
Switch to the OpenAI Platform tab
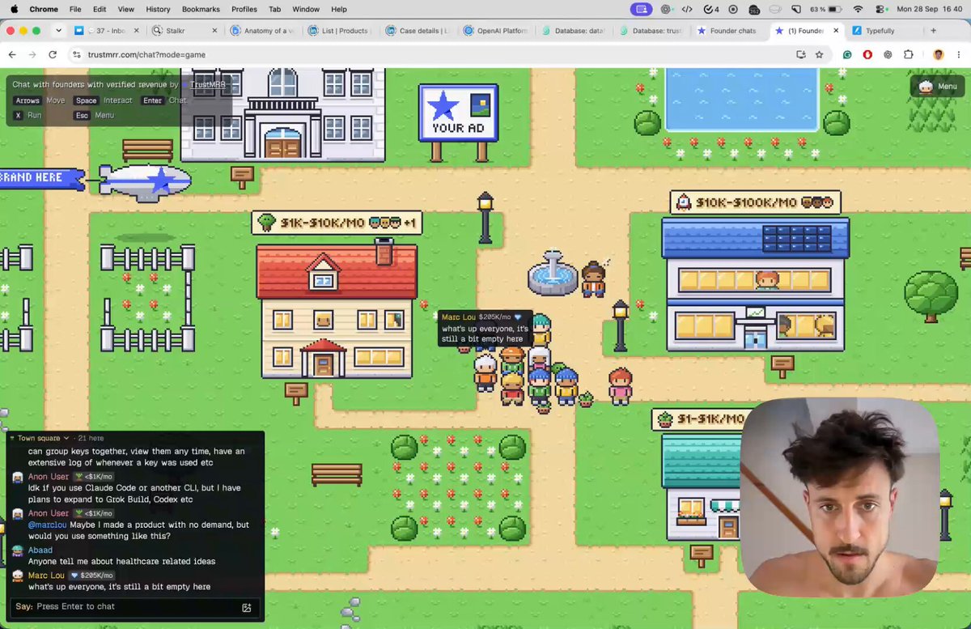(x=496, y=31)
